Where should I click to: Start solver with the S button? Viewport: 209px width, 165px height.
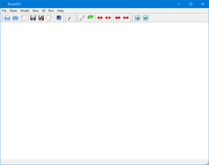pyautogui.click(x=138, y=18)
